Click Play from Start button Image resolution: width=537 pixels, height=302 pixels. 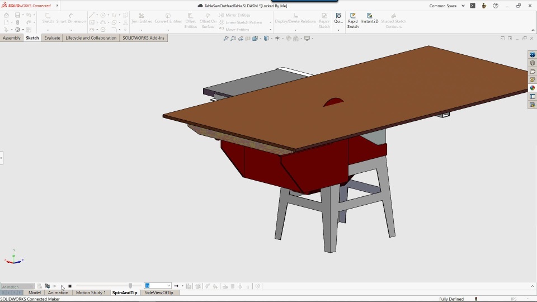coord(55,286)
